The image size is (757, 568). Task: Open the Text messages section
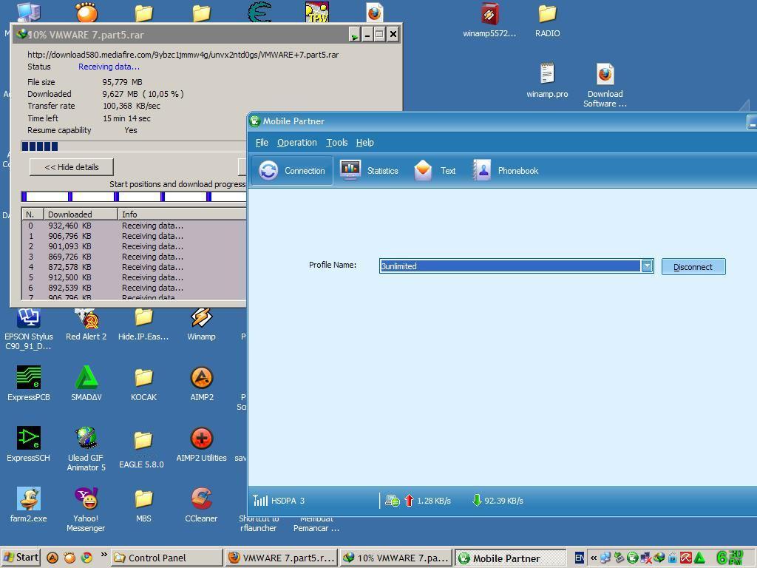point(435,171)
